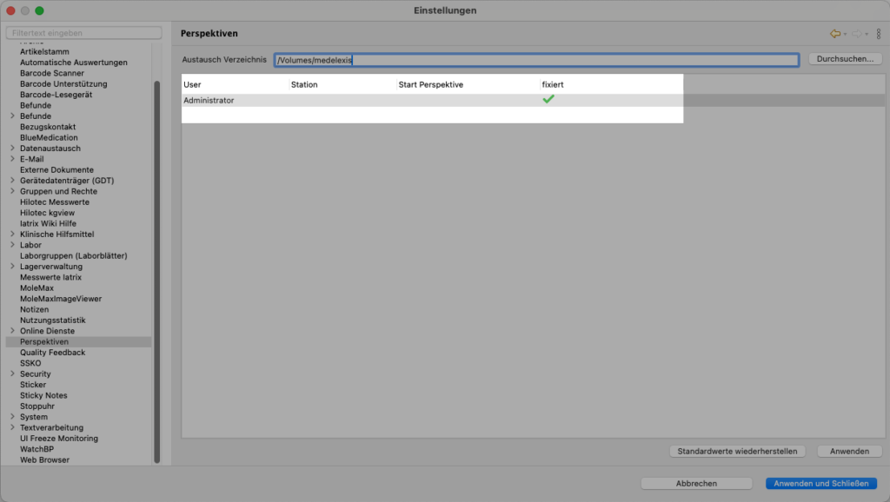Open the back history dropdown arrow
Image resolution: width=890 pixels, height=502 pixels.
tap(845, 35)
